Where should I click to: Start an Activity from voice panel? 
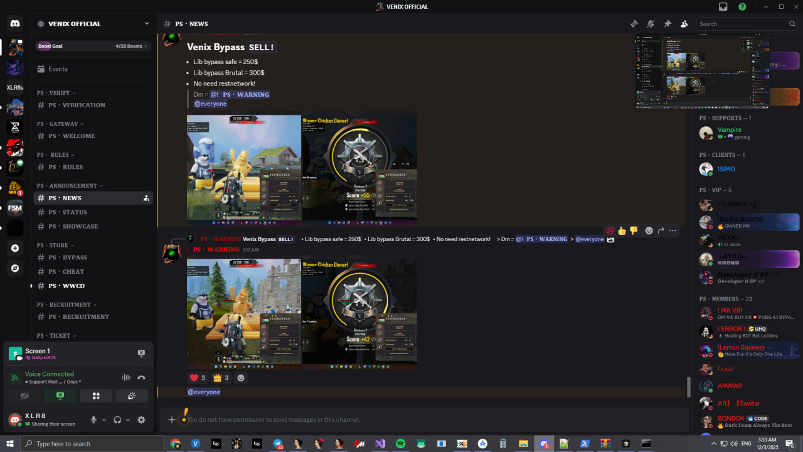96,395
